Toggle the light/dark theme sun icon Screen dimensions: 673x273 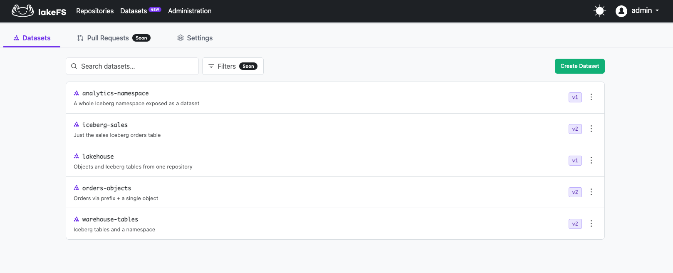599,11
